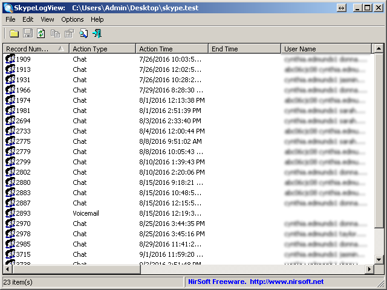Select the row icon for record 2799
387x290 pixels.
10,162
